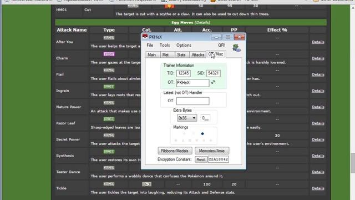Open the Options menu in PKHeX

coord(184,45)
